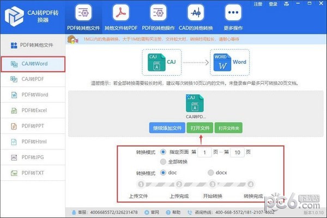Screen dimensions: 327x218
Task: Click the mascot notice icon
Action: tap(73, 39)
